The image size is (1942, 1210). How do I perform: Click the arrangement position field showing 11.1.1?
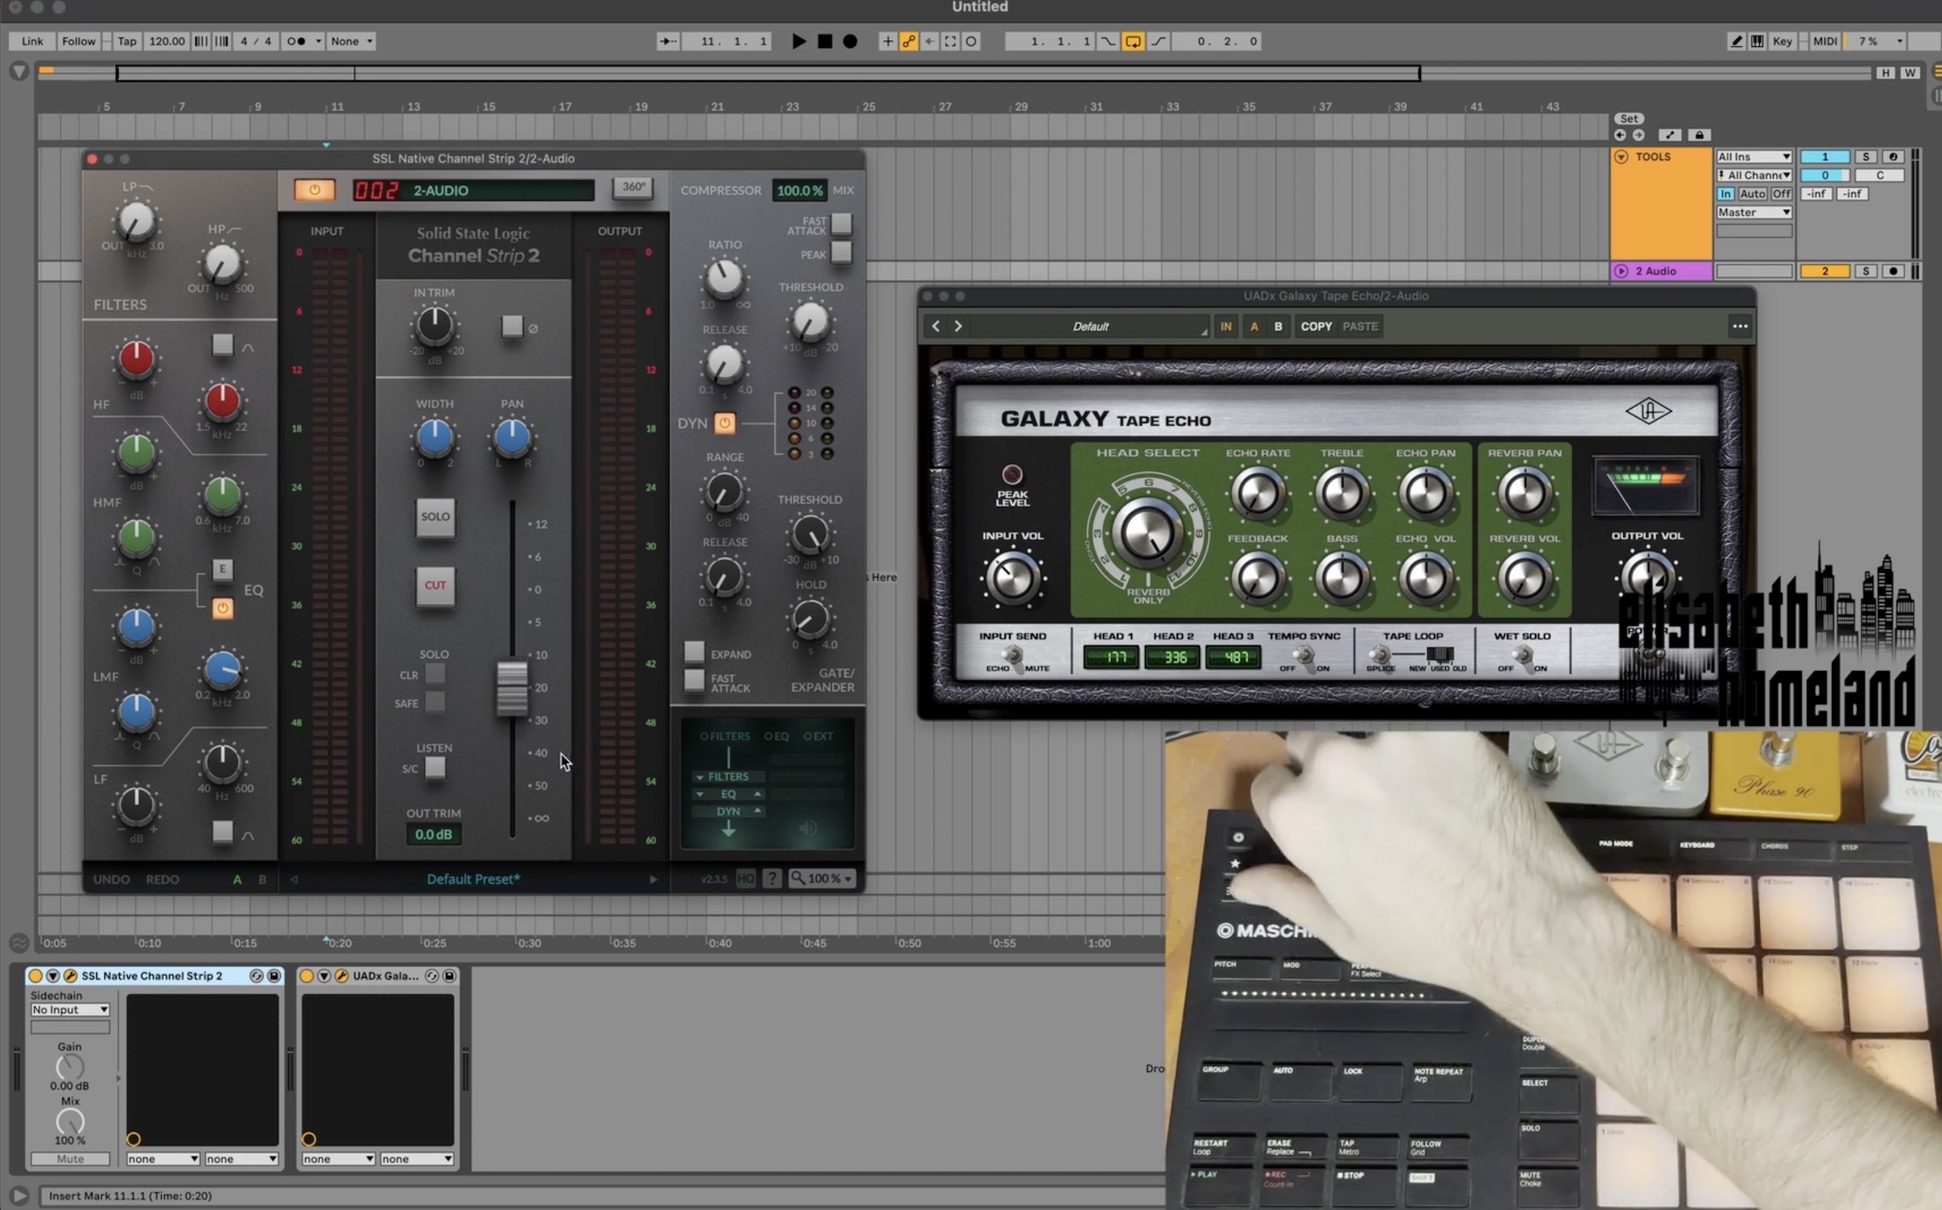727,40
